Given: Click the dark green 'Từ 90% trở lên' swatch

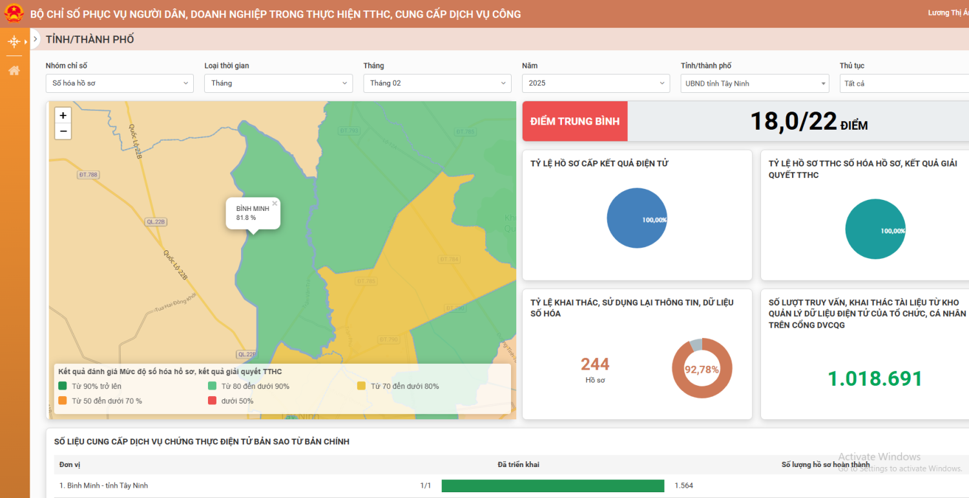Looking at the screenshot, I should pyautogui.click(x=63, y=386).
